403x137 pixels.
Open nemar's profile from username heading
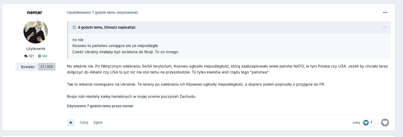coord(35,12)
